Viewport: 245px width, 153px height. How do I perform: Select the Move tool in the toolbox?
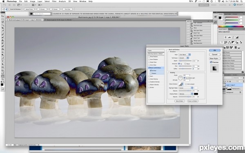3,16
